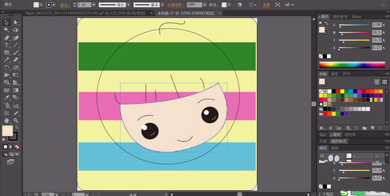Select the Direct Selection tool
Screen dimensions: 390x196
pyautogui.click(x=16, y=23)
